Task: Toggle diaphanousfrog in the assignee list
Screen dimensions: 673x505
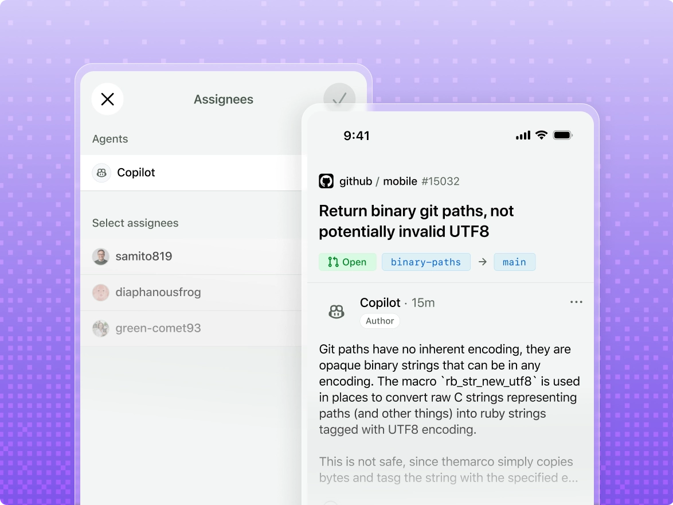Action: [158, 292]
